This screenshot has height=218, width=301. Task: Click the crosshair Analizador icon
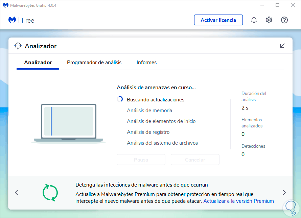point(18,46)
